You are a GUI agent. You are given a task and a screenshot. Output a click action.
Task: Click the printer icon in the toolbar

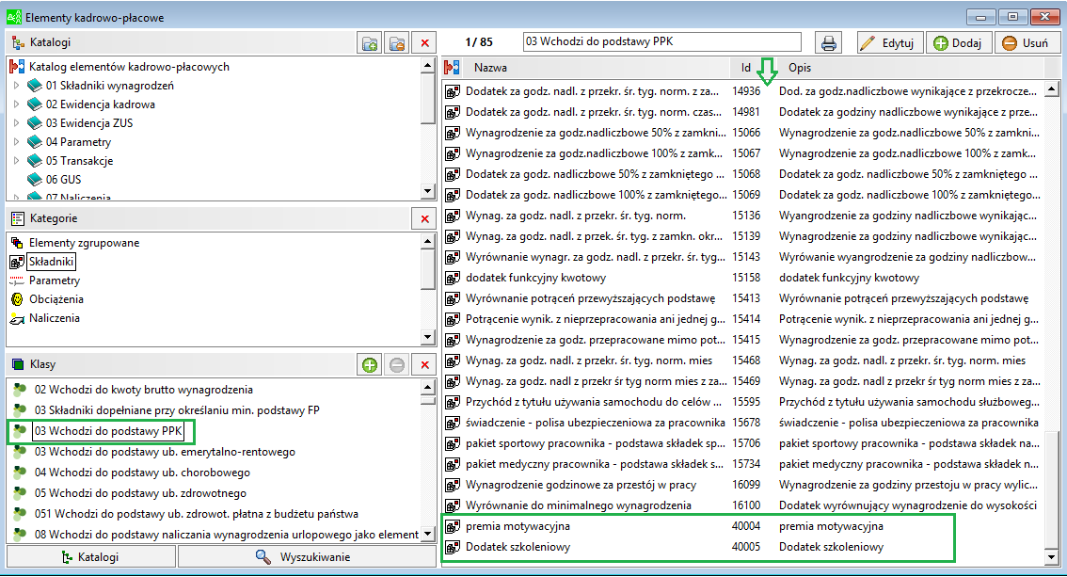tap(828, 43)
